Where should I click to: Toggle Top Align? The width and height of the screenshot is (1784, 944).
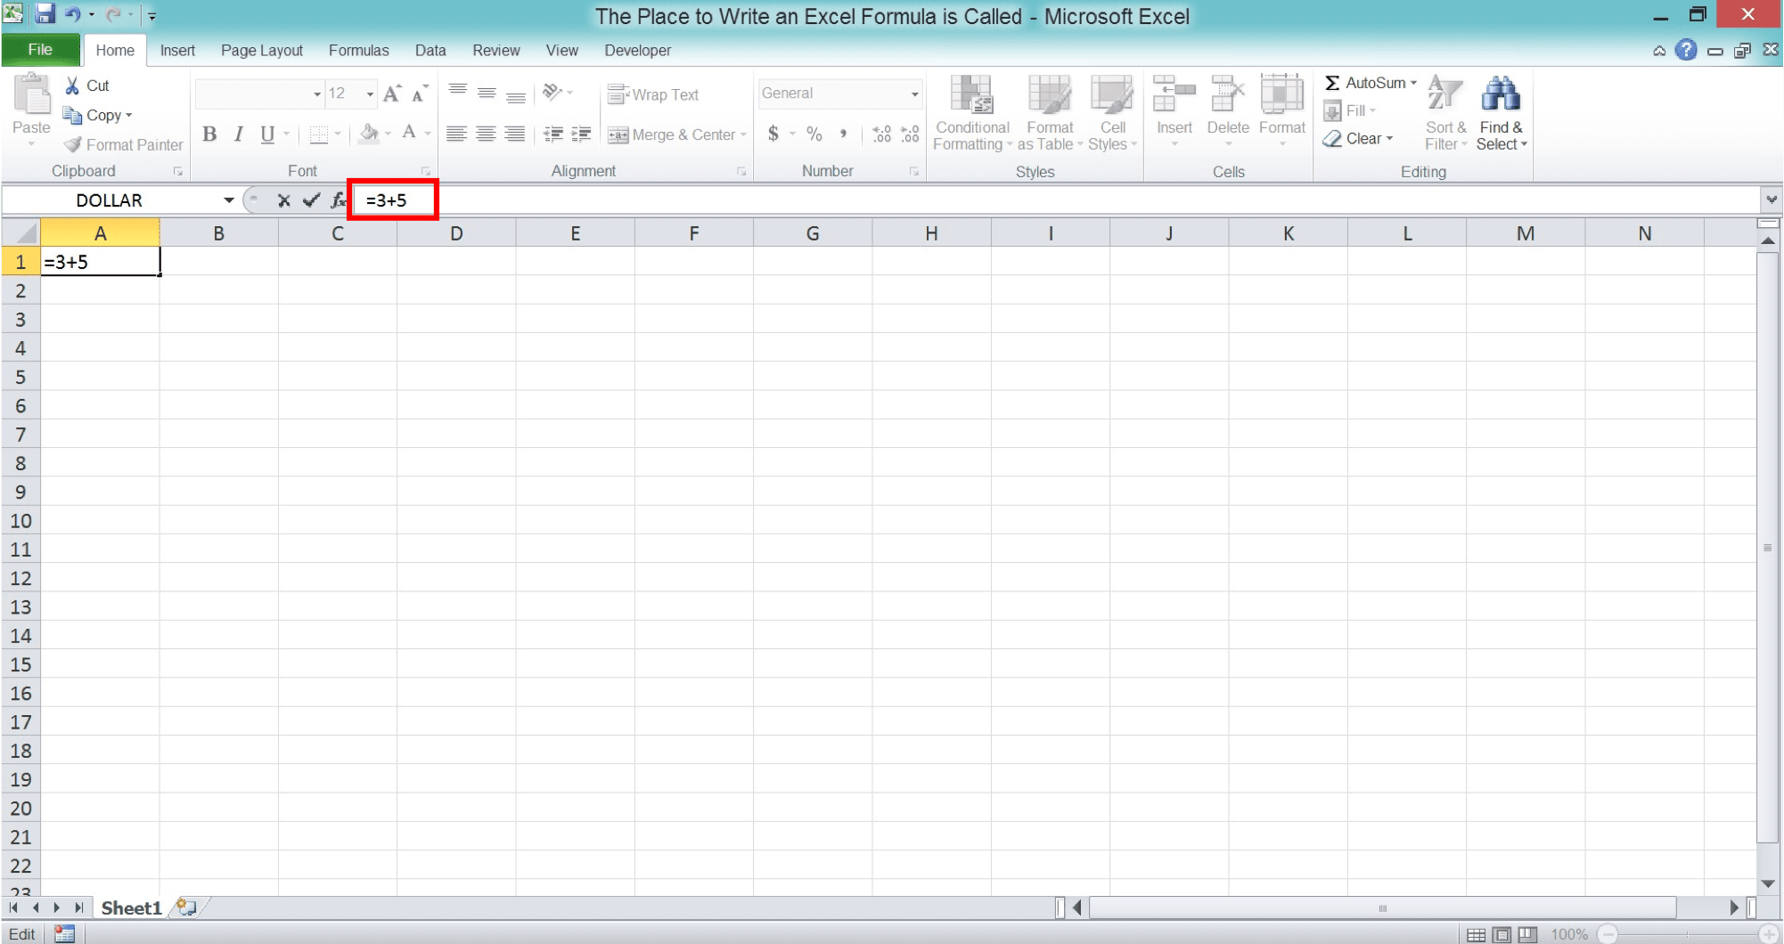pyautogui.click(x=457, y=92)
